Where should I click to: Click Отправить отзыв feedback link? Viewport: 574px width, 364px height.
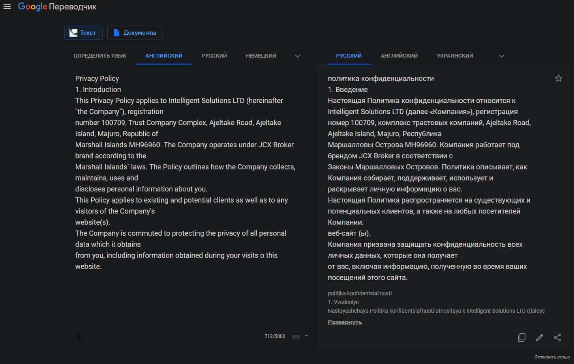pyautogui.click(x=551, y=357)
